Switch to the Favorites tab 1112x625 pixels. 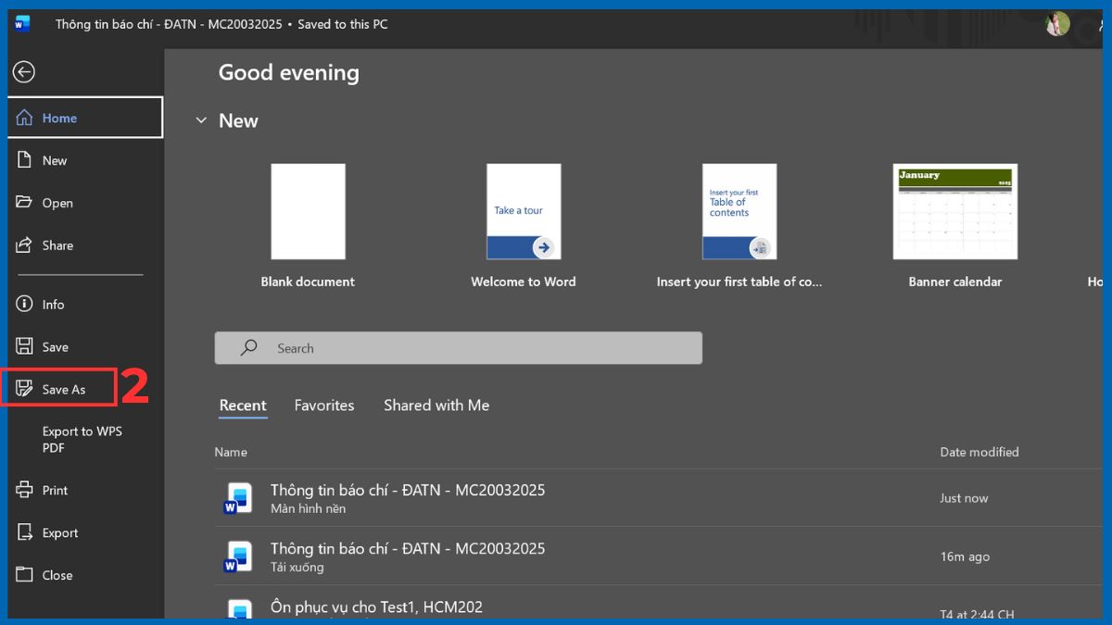coord(324,406)
